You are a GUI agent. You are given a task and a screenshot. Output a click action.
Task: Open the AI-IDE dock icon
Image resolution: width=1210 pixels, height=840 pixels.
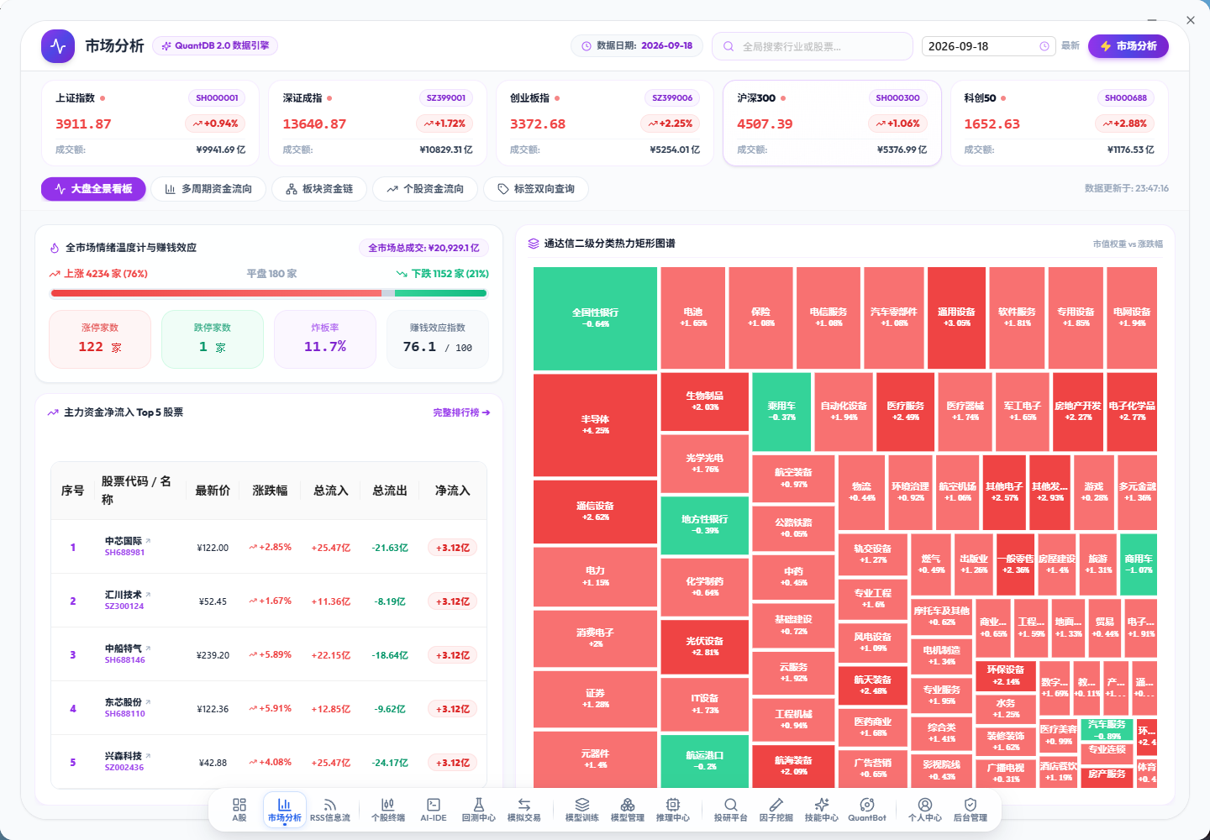coord(434,810)
